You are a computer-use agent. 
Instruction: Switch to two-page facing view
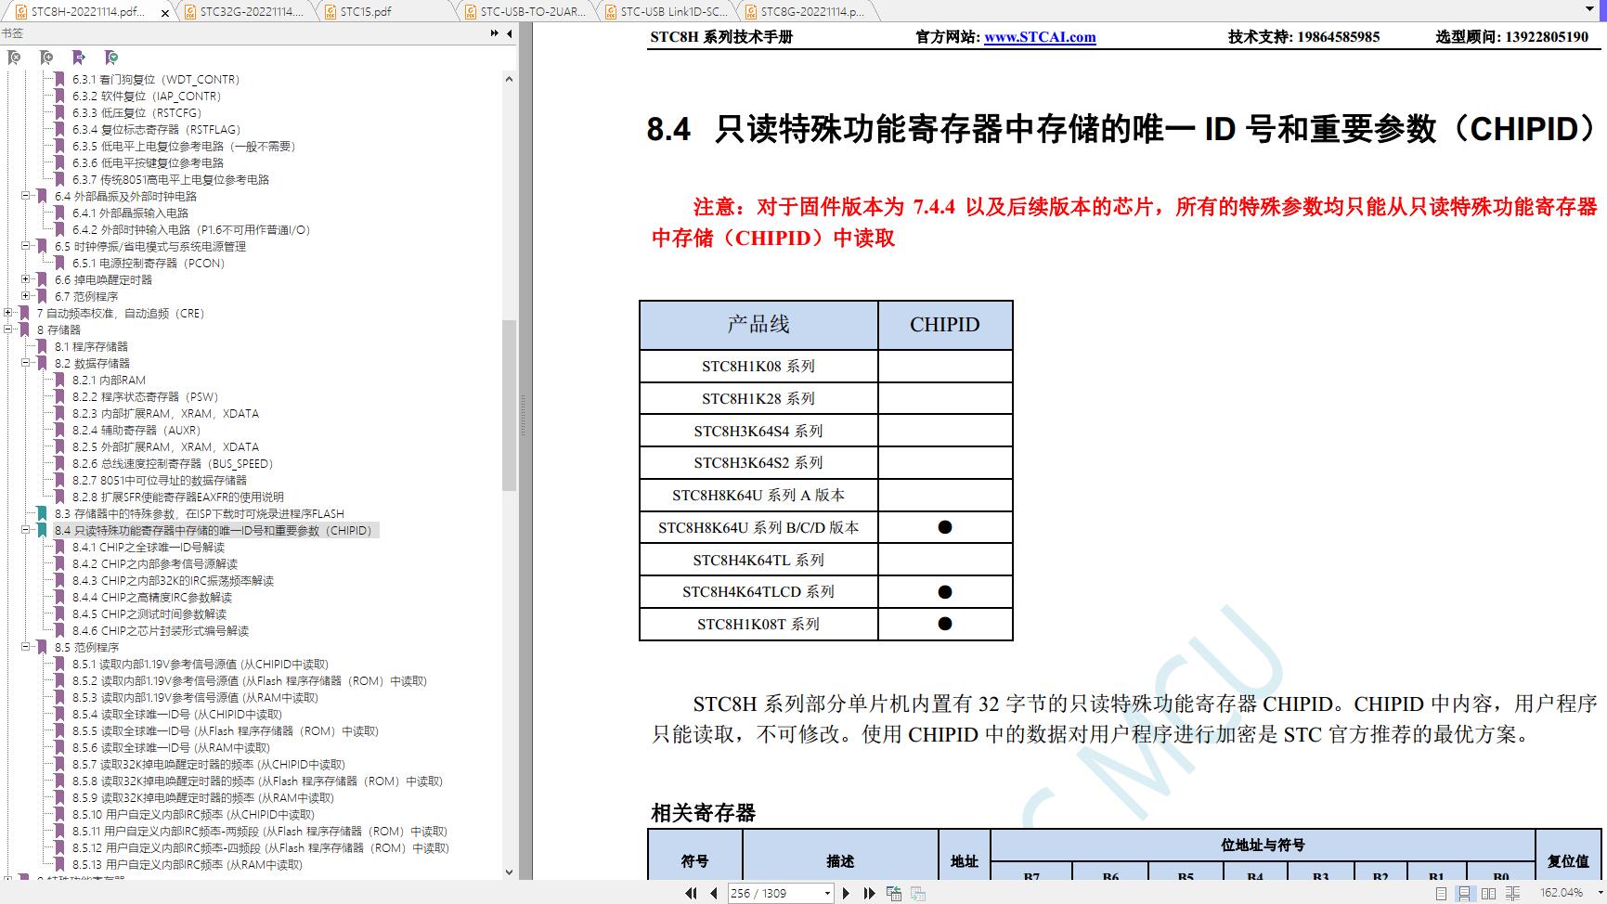[1488, 893]
